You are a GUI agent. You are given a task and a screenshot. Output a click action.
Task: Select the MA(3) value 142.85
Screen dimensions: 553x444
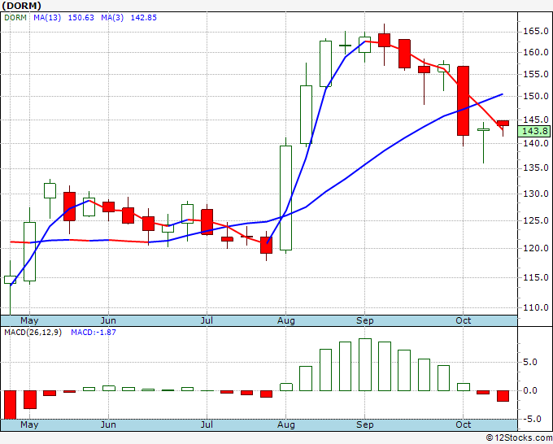[x=144, y=18]
